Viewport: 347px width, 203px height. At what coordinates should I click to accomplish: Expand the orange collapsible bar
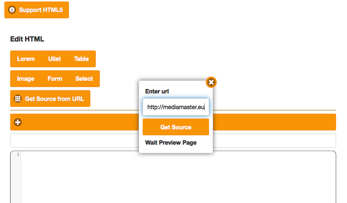point(173,122)
